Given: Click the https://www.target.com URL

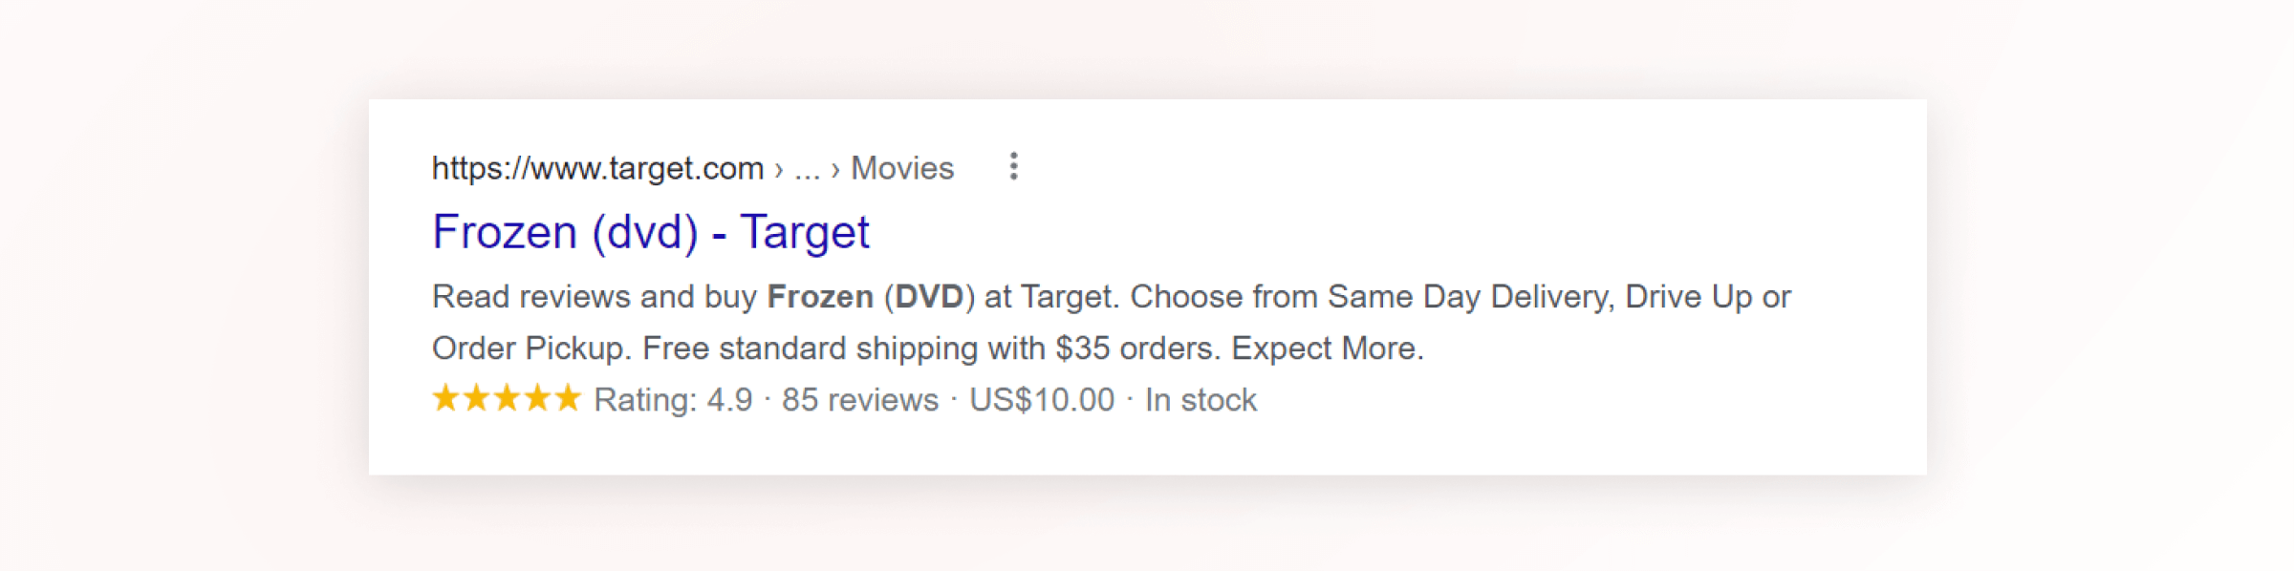Looking at the screenshot, I should click(x=597, y=168).
